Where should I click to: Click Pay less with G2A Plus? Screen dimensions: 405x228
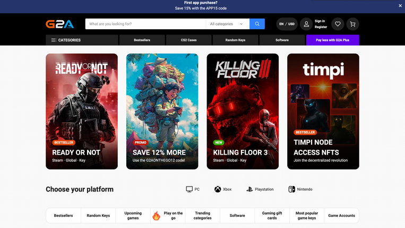tap(332, 40)
